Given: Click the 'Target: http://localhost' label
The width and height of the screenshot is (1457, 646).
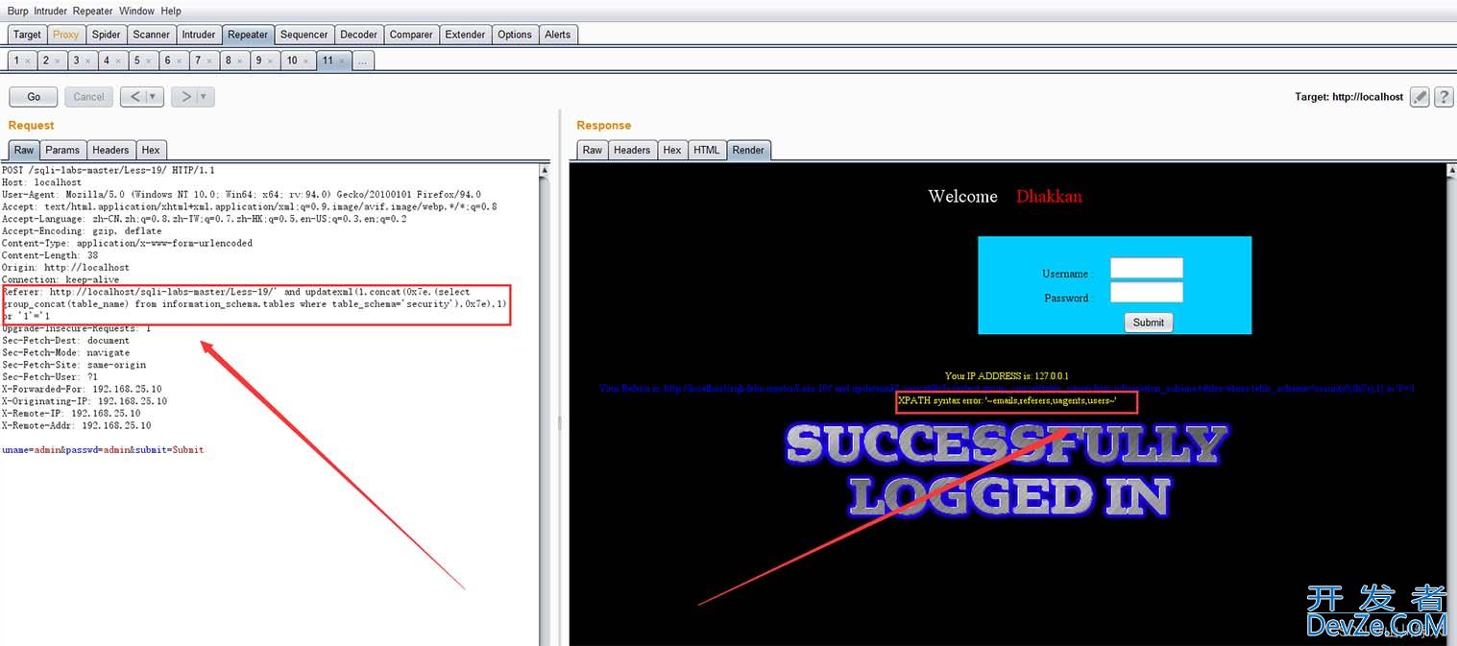Looking at the screenshot, I should pos(1348,97).
